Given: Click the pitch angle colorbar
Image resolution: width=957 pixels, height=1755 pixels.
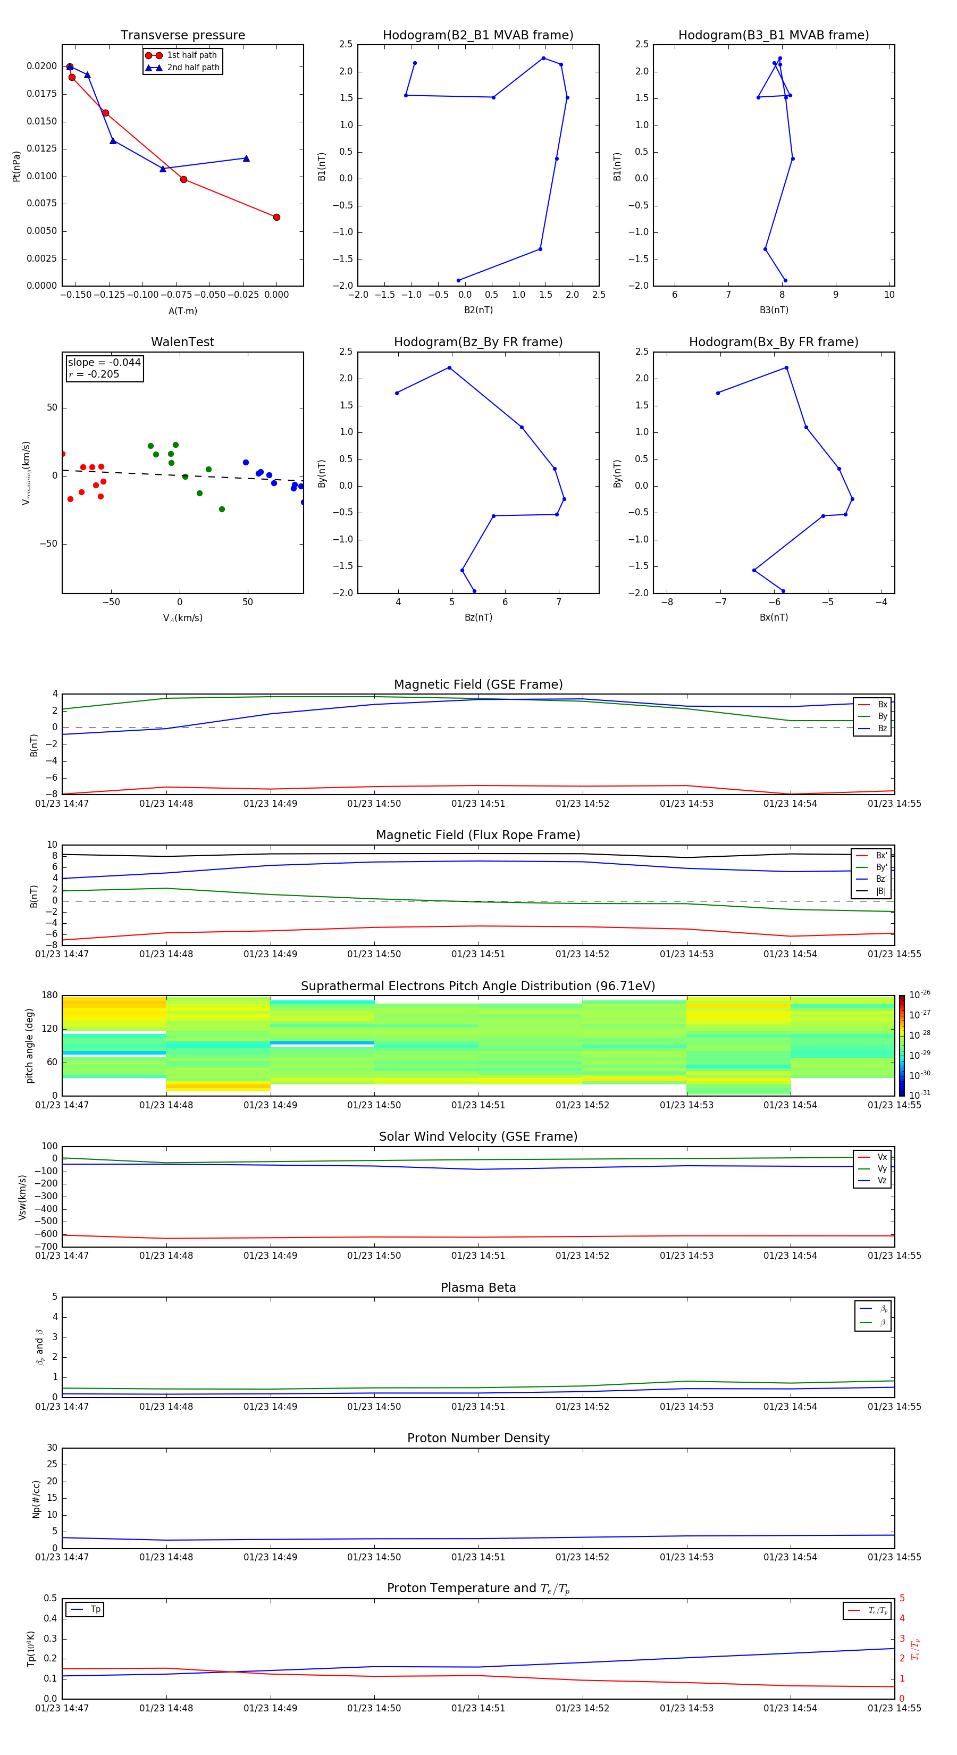Looking at the screenshot, I should pyautogui.click(x=902, y=1046).
